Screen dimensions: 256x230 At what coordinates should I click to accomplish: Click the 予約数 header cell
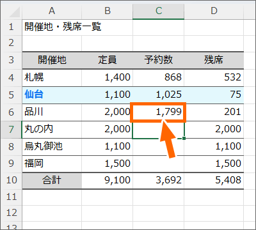[158, 60]
